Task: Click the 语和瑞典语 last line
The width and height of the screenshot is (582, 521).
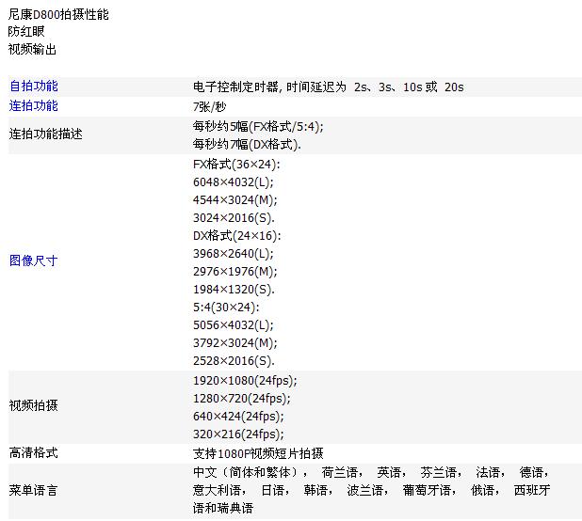Action: click(223, 508)
